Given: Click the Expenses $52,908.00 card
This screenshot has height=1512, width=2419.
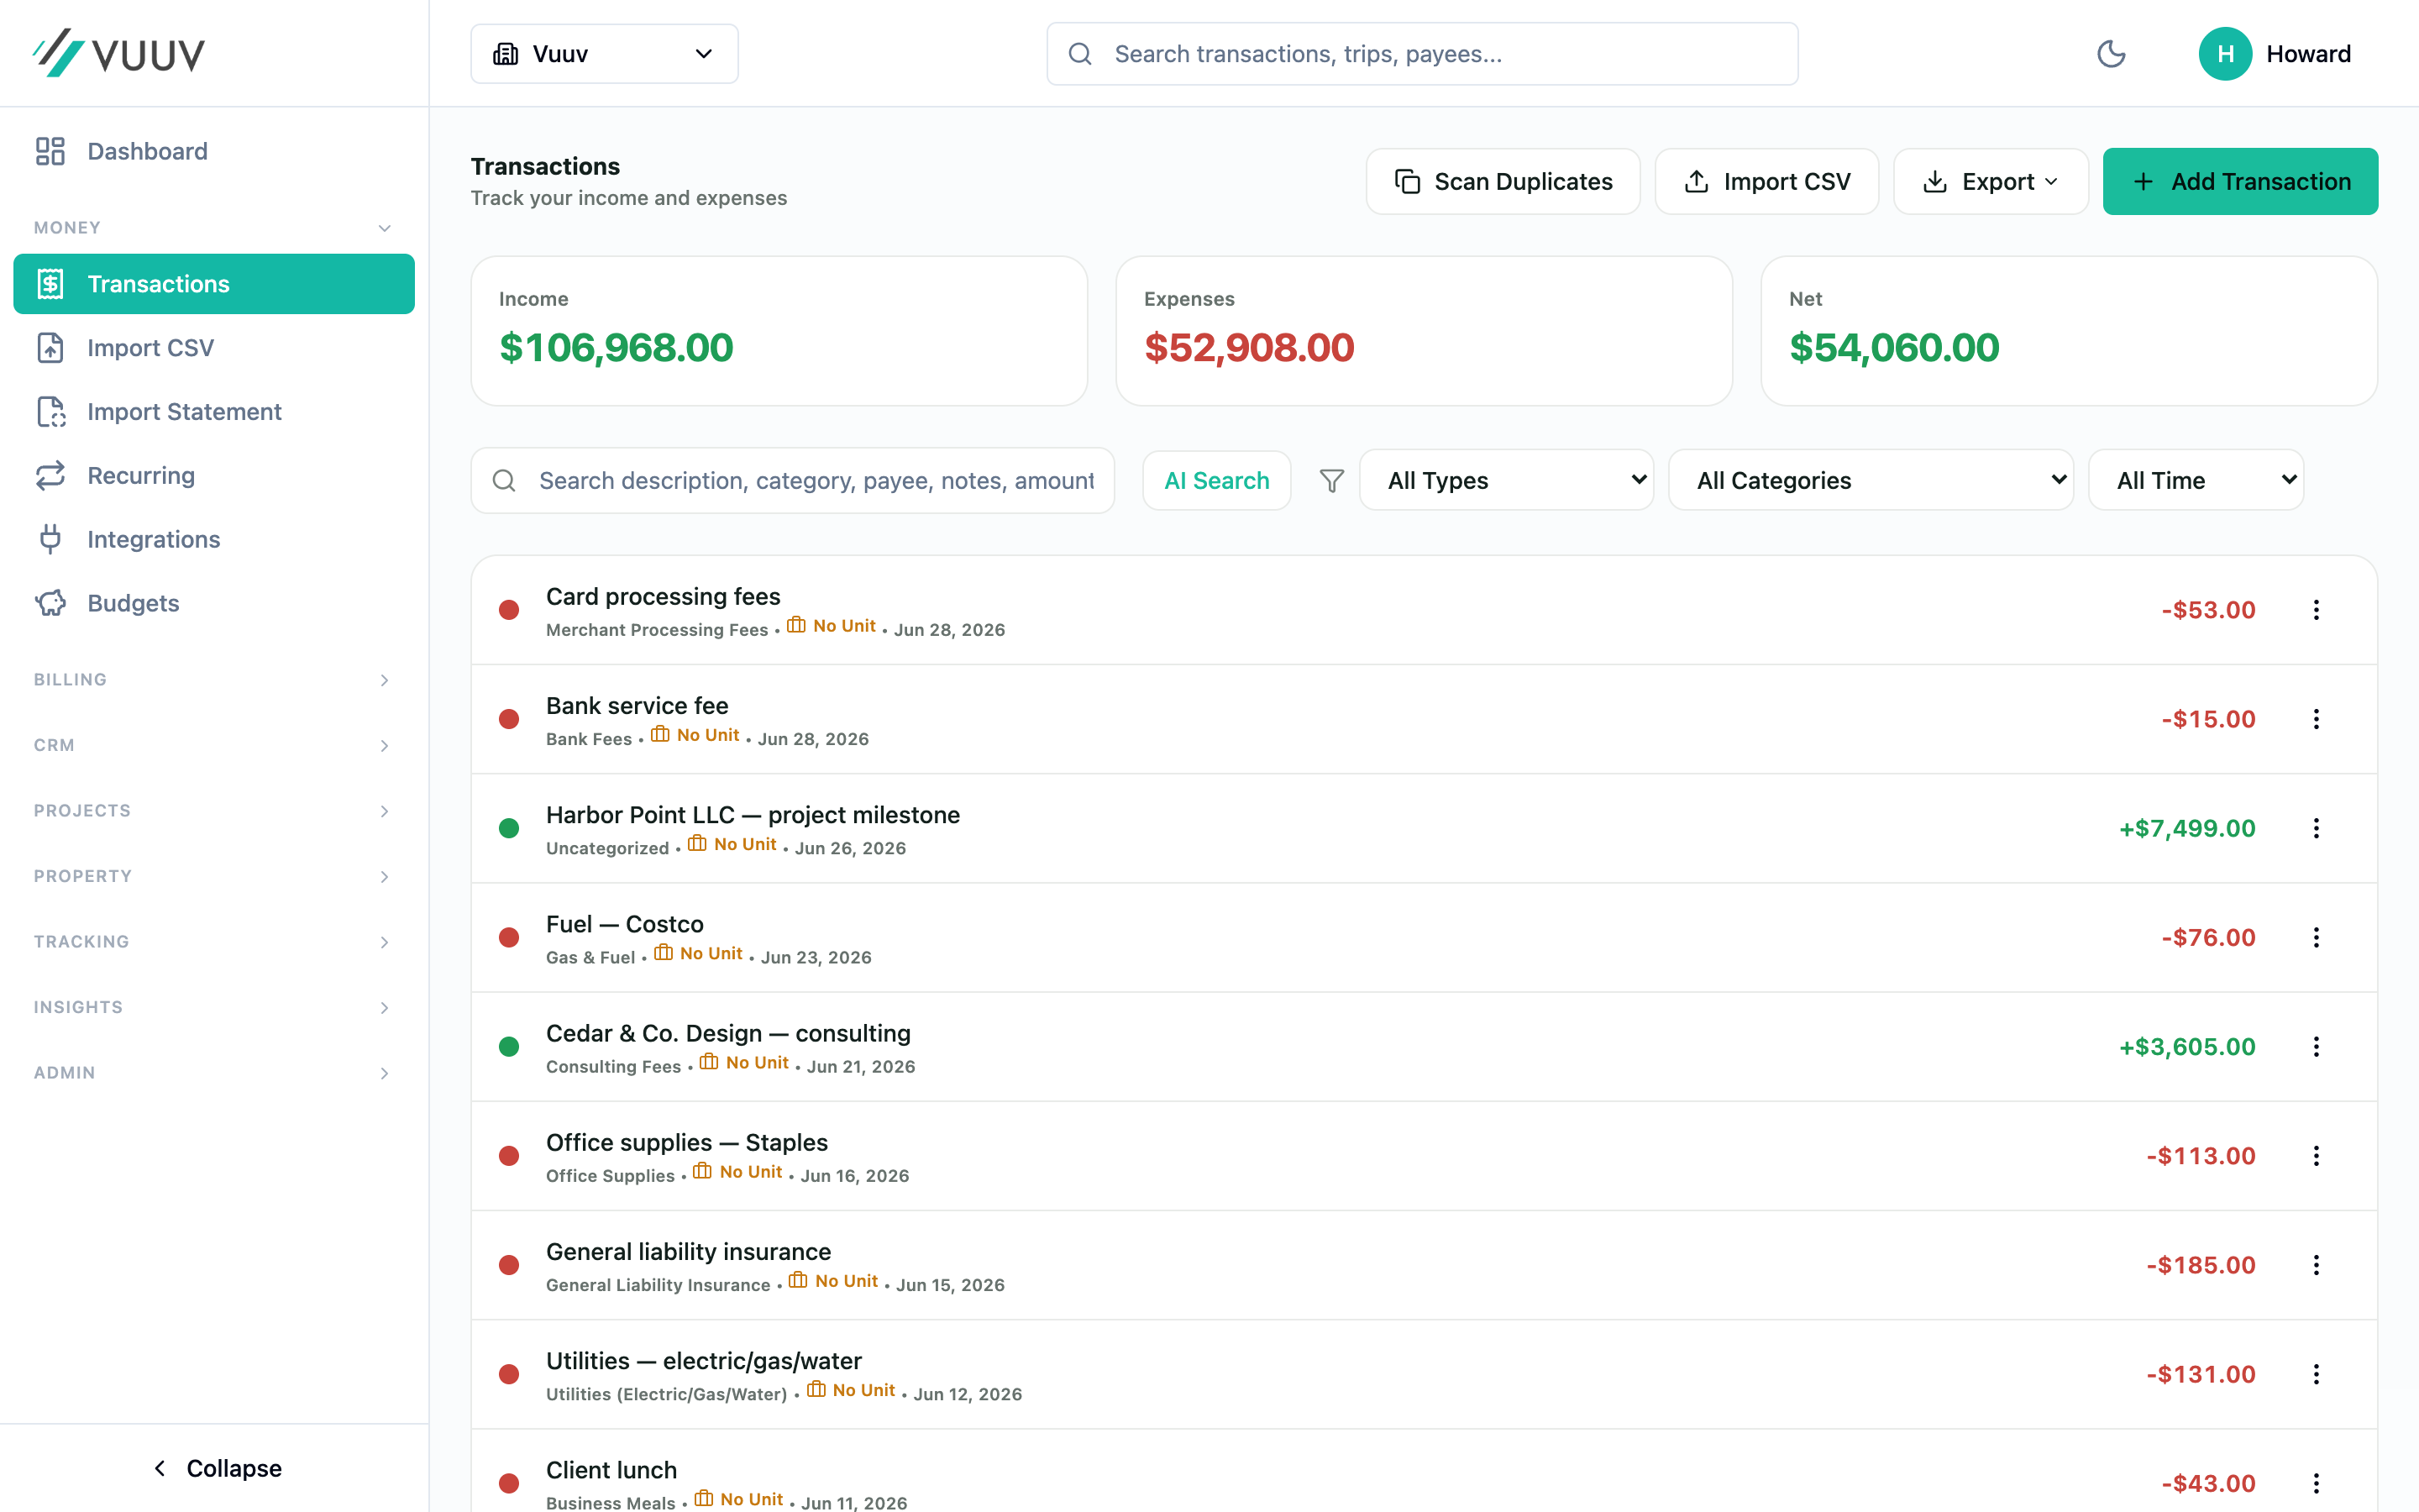Looking at the screenshot, I should pos(1424,331).
